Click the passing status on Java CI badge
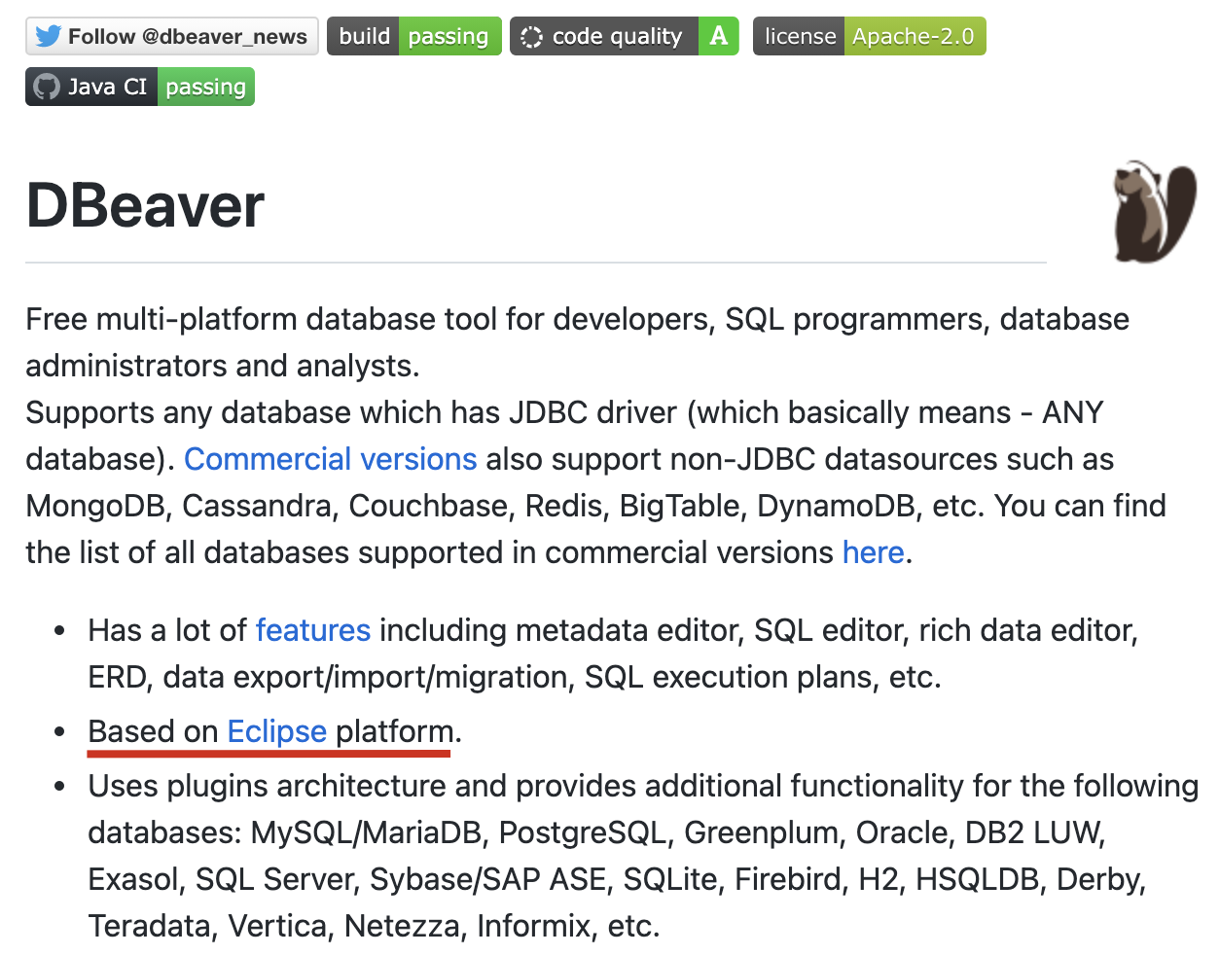 205,88
